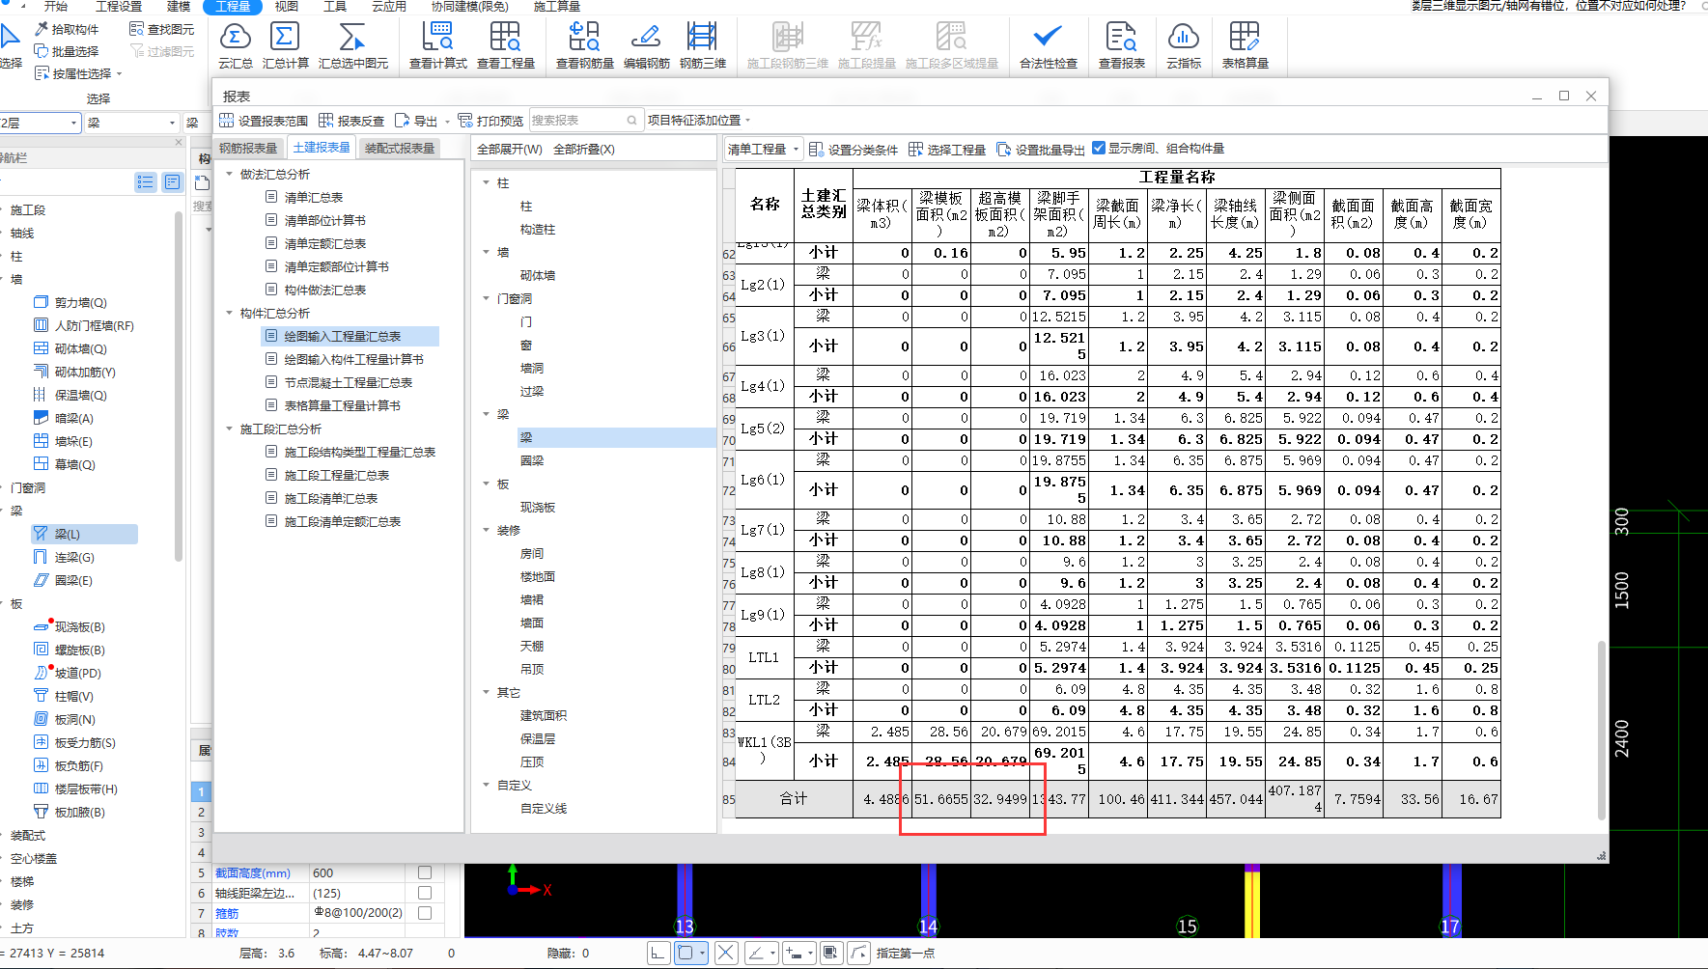Click 合计 total row label
The height and width of the screenshot is (969, 1708).
pyautogui.click(x=794, y=799)
